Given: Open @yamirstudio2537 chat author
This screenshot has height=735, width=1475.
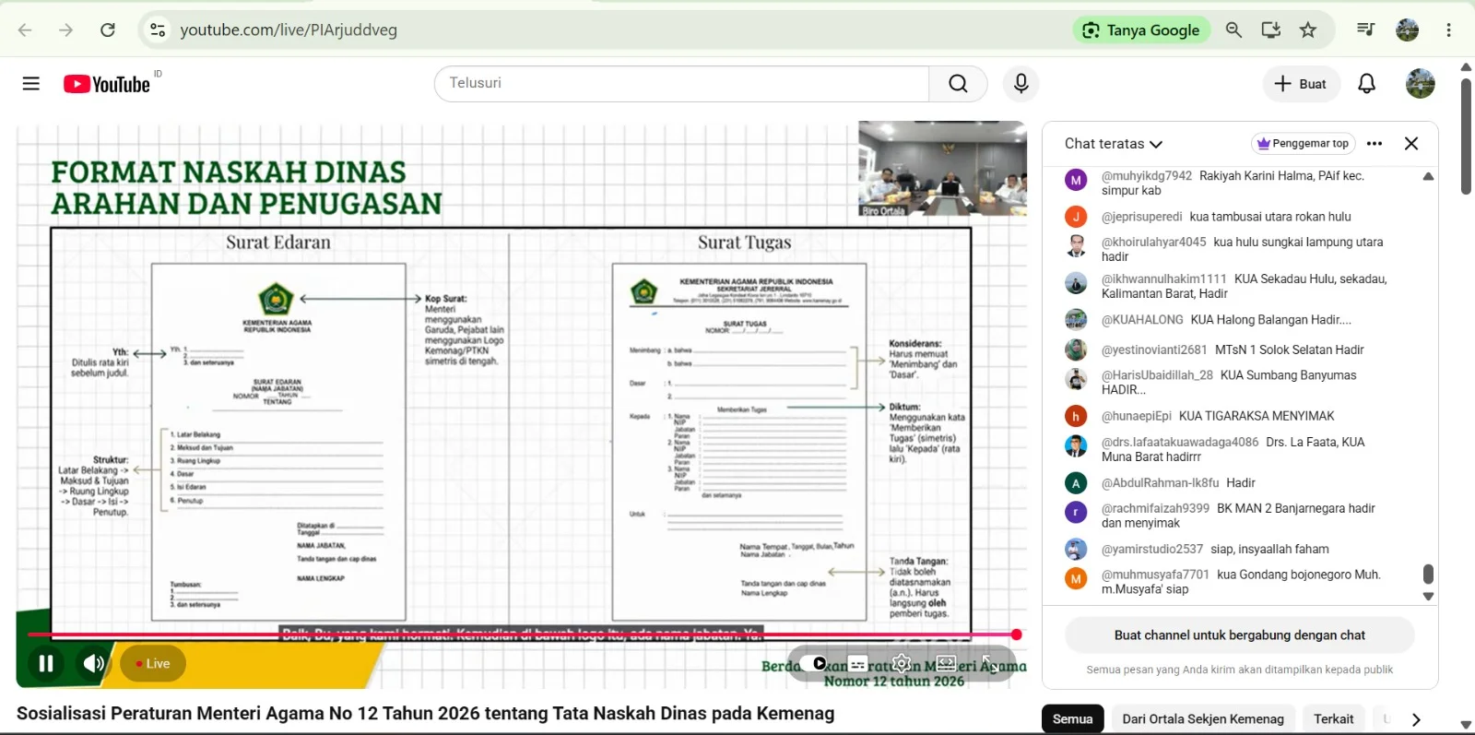Looking at the screenshot, I should click(x=1152, y=550).
